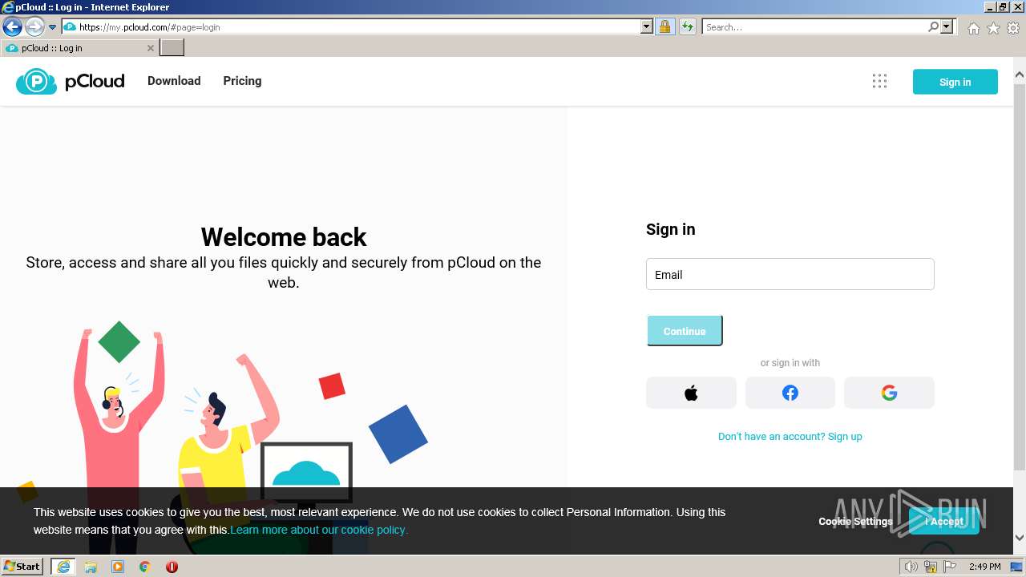Open the browser Tools gear icon
This screenshot has height=577, width=1026.
tap(1013, 28)
